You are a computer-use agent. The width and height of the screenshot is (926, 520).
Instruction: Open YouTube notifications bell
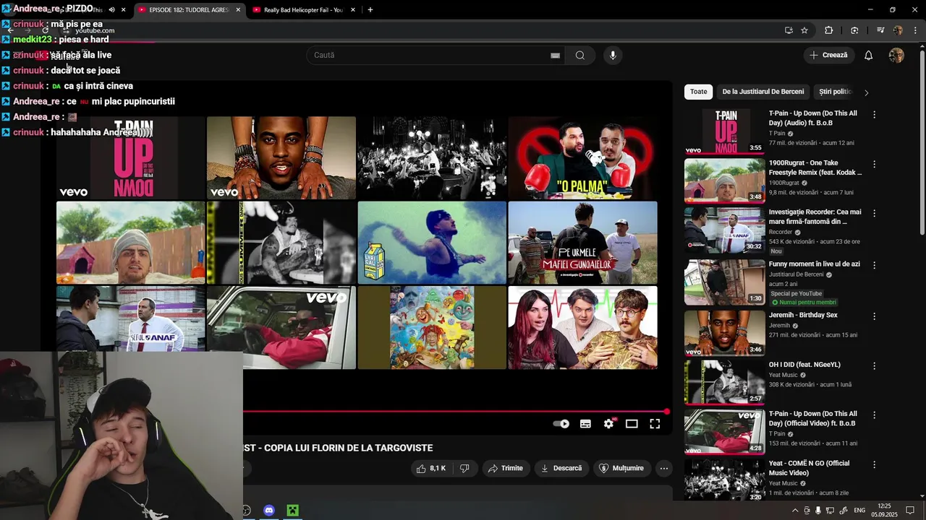pyautogui.click(x=869, y=55)
